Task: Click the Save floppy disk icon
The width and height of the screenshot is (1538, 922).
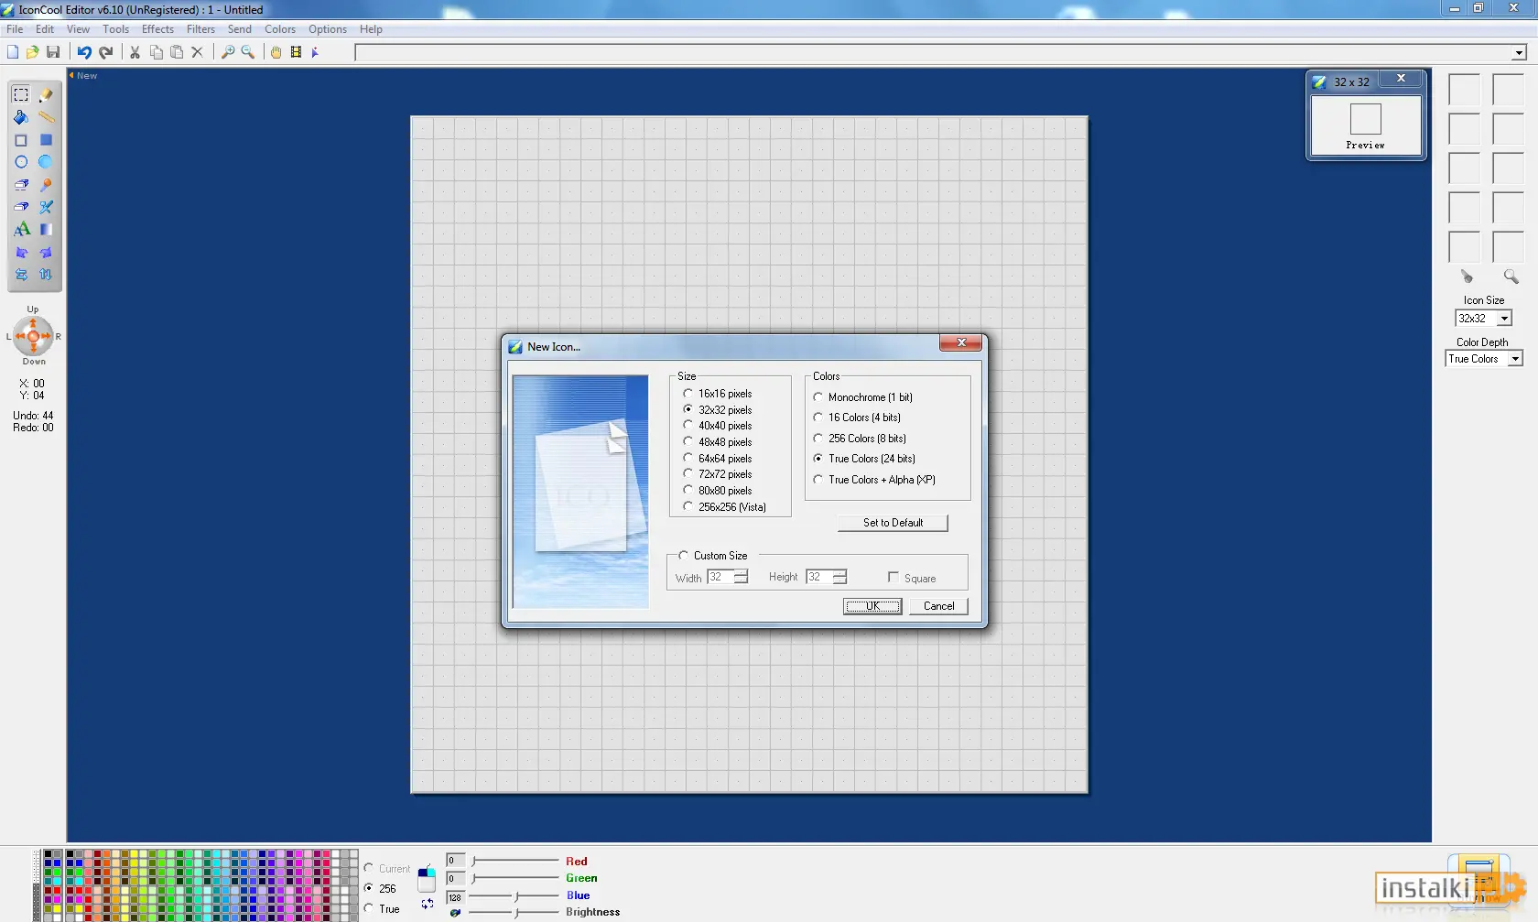Action: coord(53,52)
